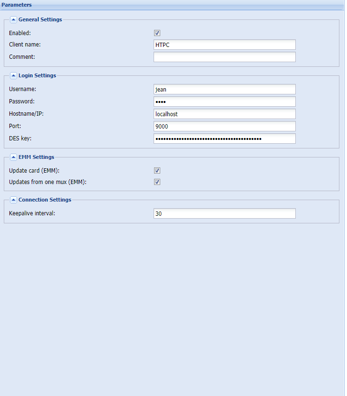Collapse the General Settings section arrow

(x=13, y=20)
